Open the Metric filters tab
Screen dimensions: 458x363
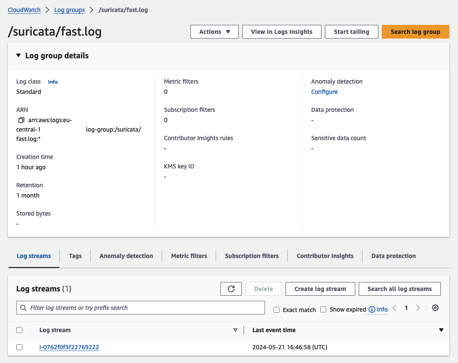click(x=189, y=256)
